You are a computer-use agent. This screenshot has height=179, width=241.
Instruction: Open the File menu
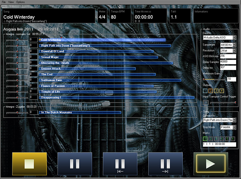click(x=4, y=2)
